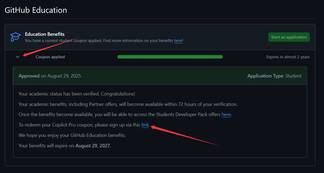Click the red arrow pointing at the chevron
Image resolution: width=324 pixels, height=173 pixels.
pos(51,46)
